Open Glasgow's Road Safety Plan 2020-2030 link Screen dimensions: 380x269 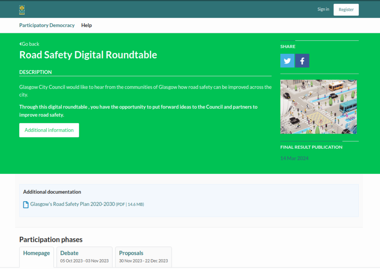coord(72,204)
